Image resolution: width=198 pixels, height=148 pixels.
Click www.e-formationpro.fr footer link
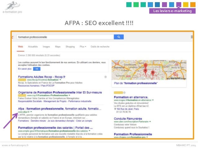(x=15, y=145)
